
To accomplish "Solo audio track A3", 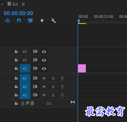I will click(x=53, y=95).
